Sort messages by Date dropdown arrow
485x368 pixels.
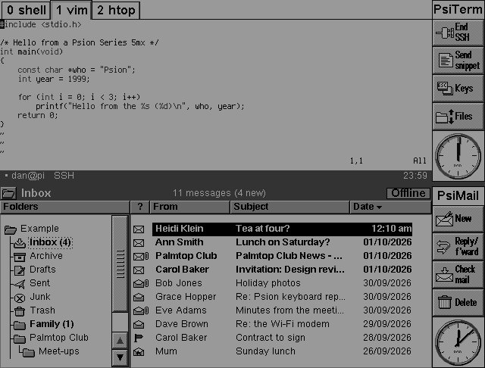(x=379, y=207)
